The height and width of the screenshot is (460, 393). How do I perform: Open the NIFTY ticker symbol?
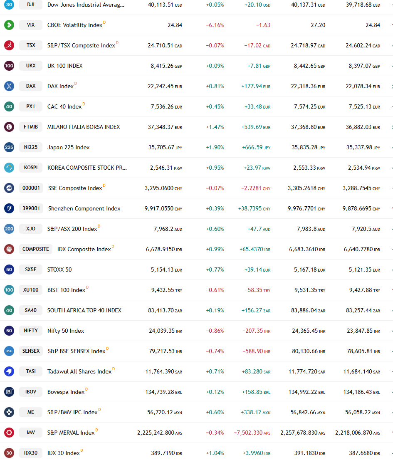pos(30,331)
